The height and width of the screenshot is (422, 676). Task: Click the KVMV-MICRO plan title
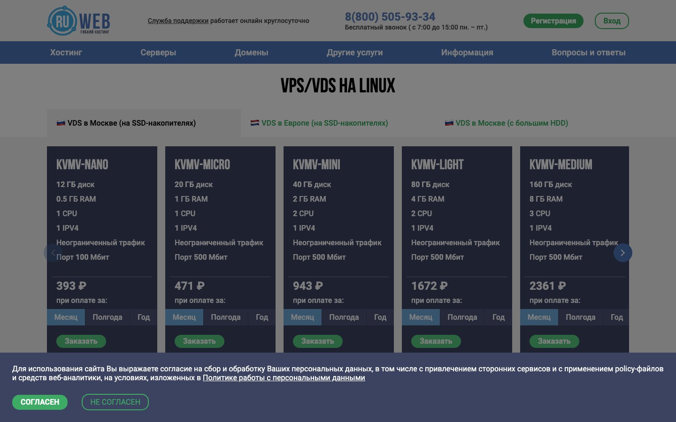202,165
